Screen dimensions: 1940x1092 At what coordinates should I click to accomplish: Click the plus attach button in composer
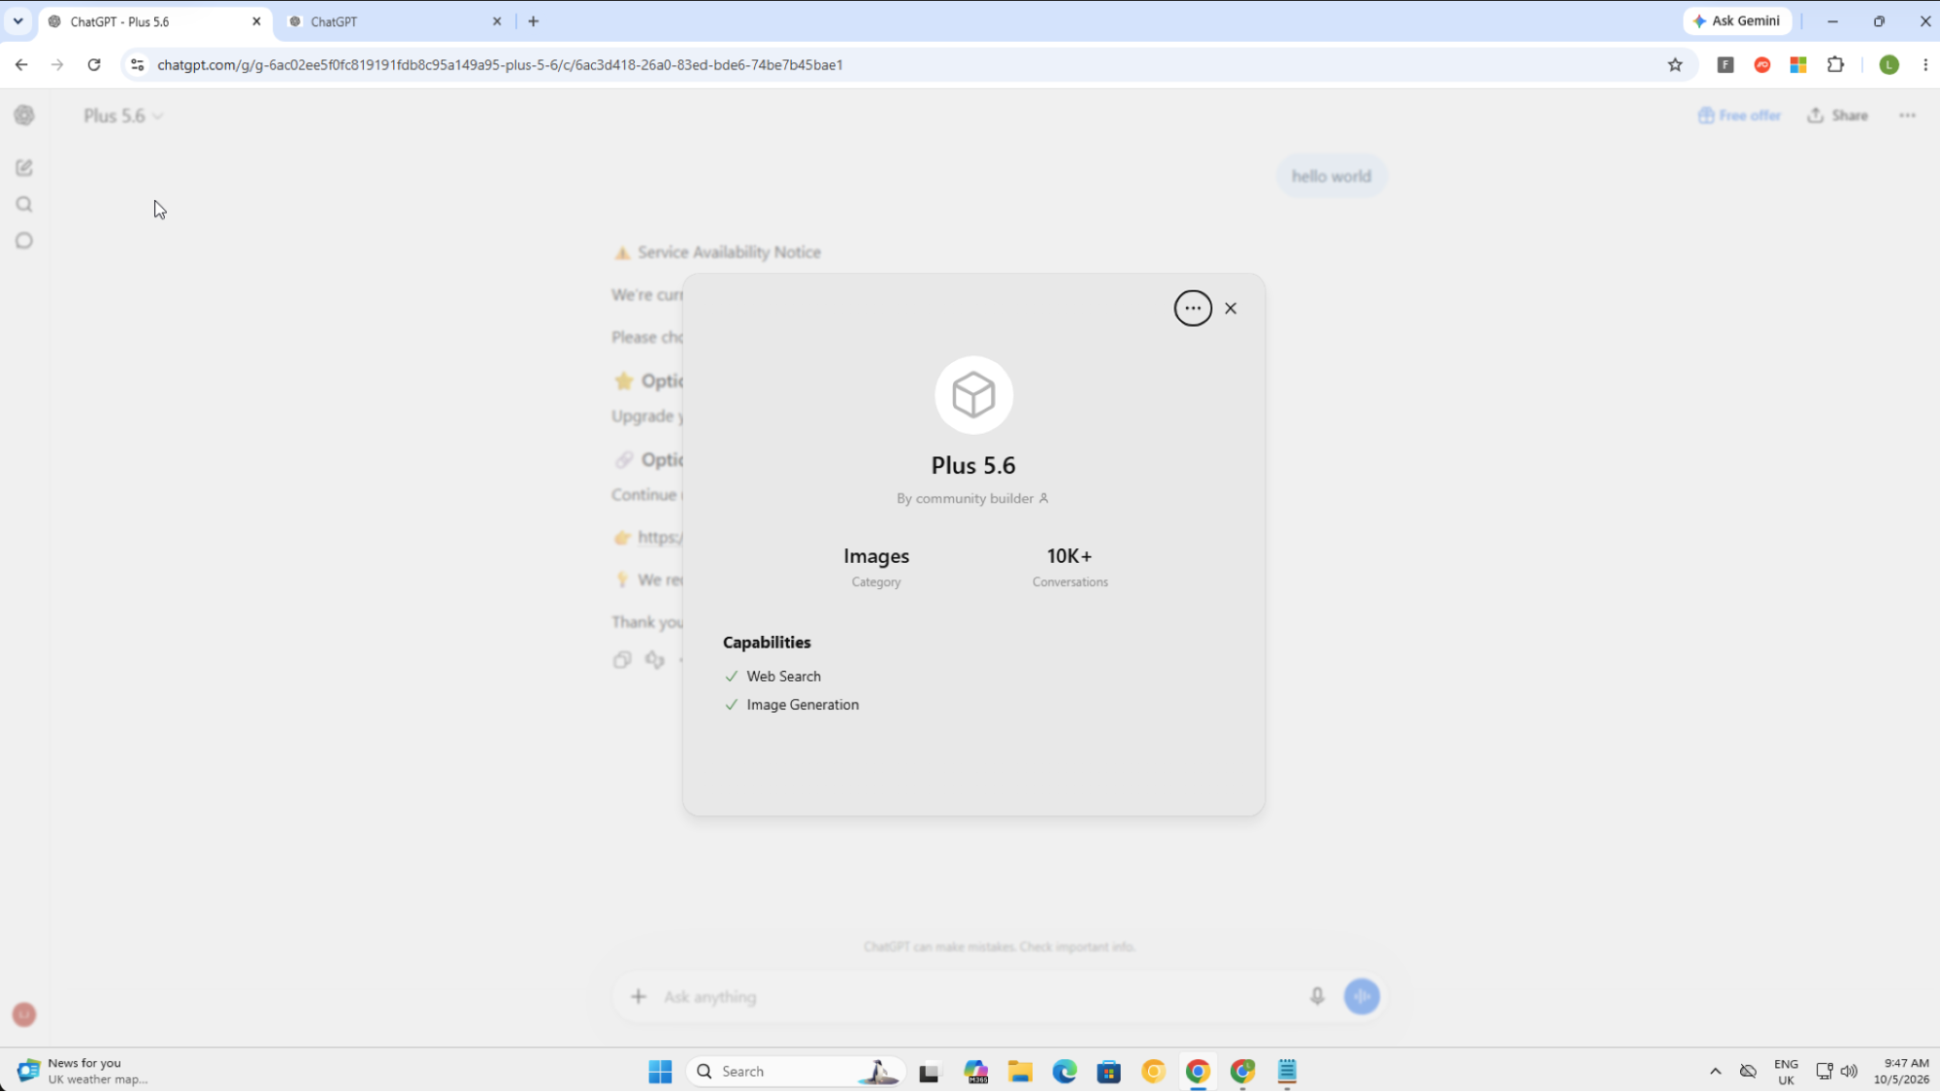click(x=638, y=997)
